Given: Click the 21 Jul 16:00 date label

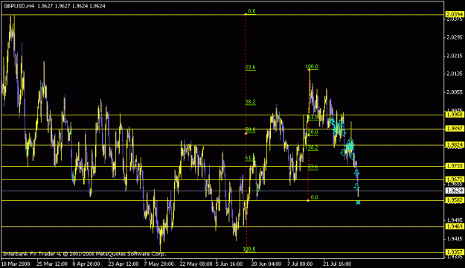Looking at the screenshot, I should click(x=337, y=264).
